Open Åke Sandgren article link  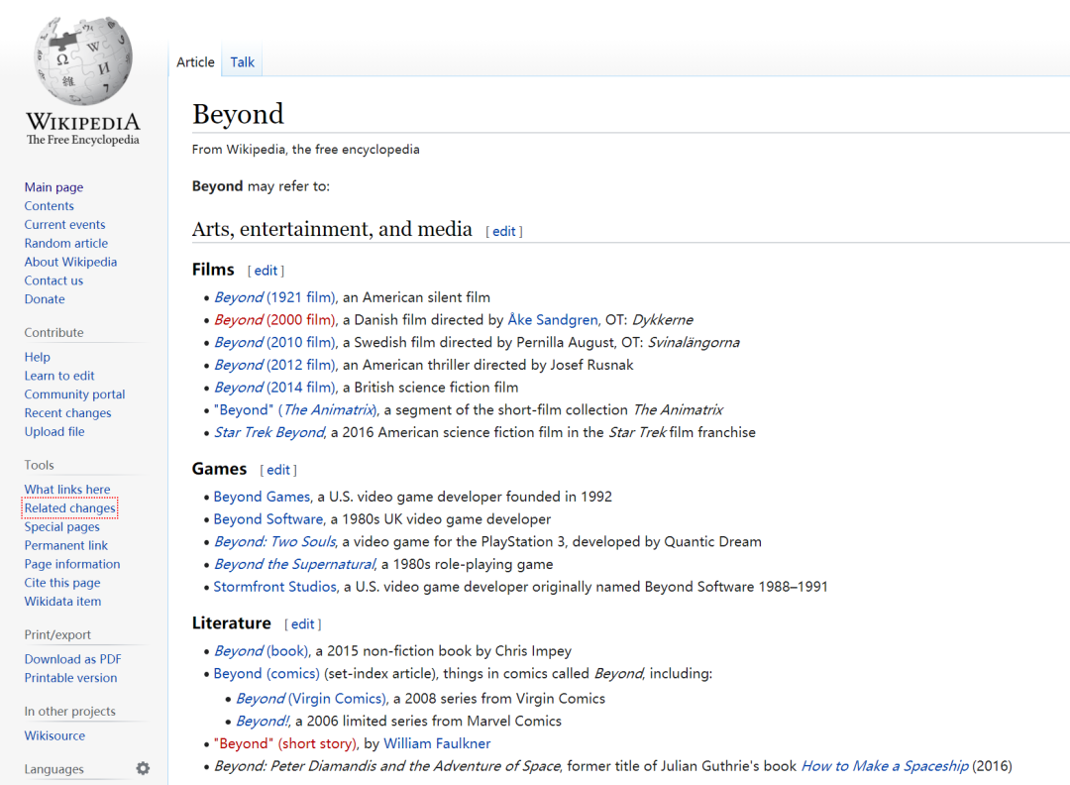(x=553, y=320)
